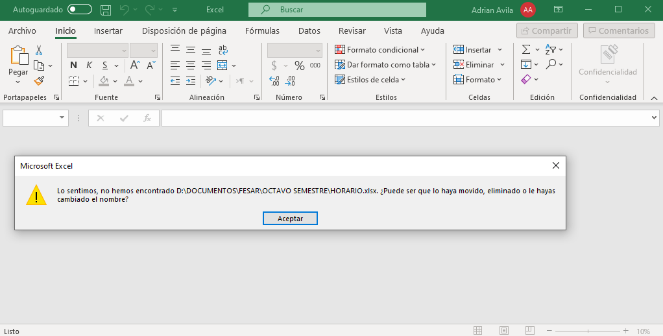Align text left icon

[x=175, y=66]
